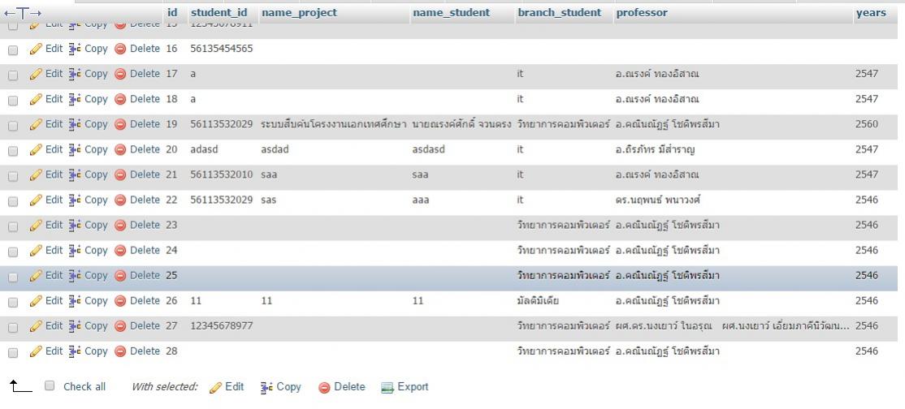The width and height of the screenshot is (905, 409).
Task: Click the red Delete icon in row 16
Action: point(120,49)
